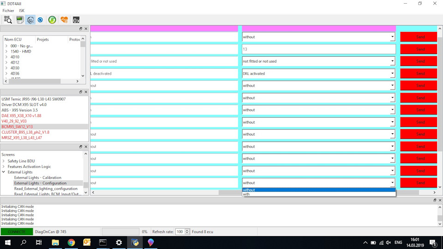Open the orange heart diagnostics icon
This screenshot has width=443, height=249.
coord(64,19)
